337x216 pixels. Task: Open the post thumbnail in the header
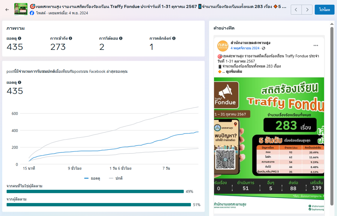[x=21, y=9]
